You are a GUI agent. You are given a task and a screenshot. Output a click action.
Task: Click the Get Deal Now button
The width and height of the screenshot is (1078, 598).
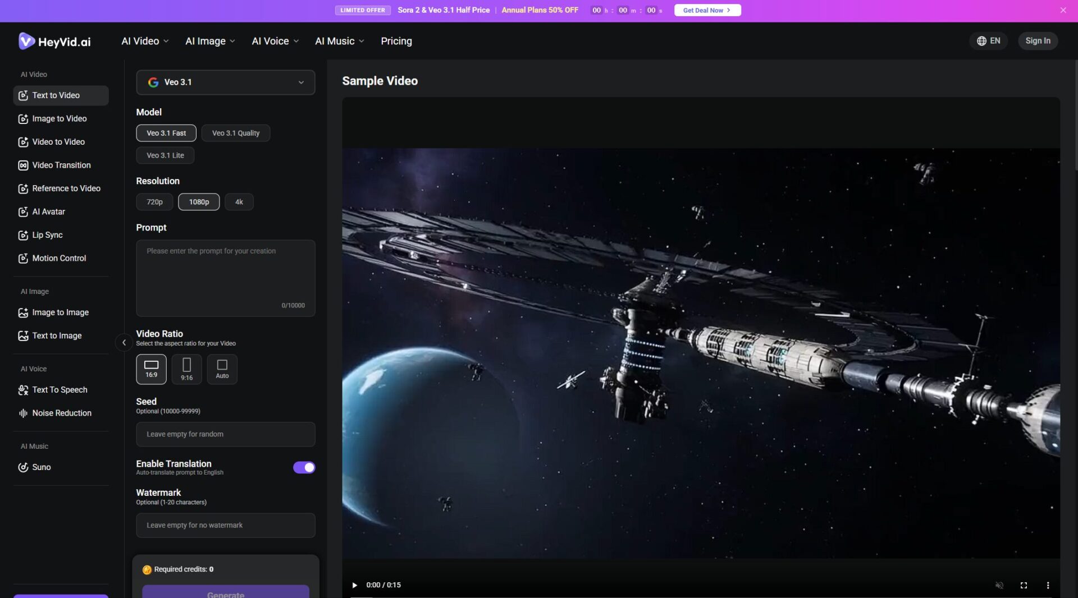(707, 10)
